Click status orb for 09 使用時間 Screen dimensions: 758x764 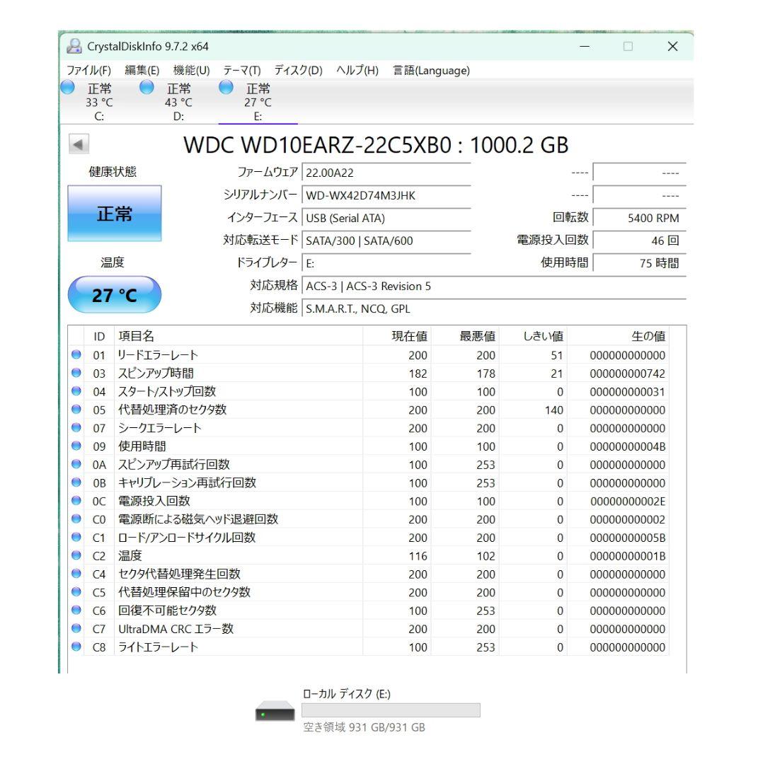tap(76, 446)
